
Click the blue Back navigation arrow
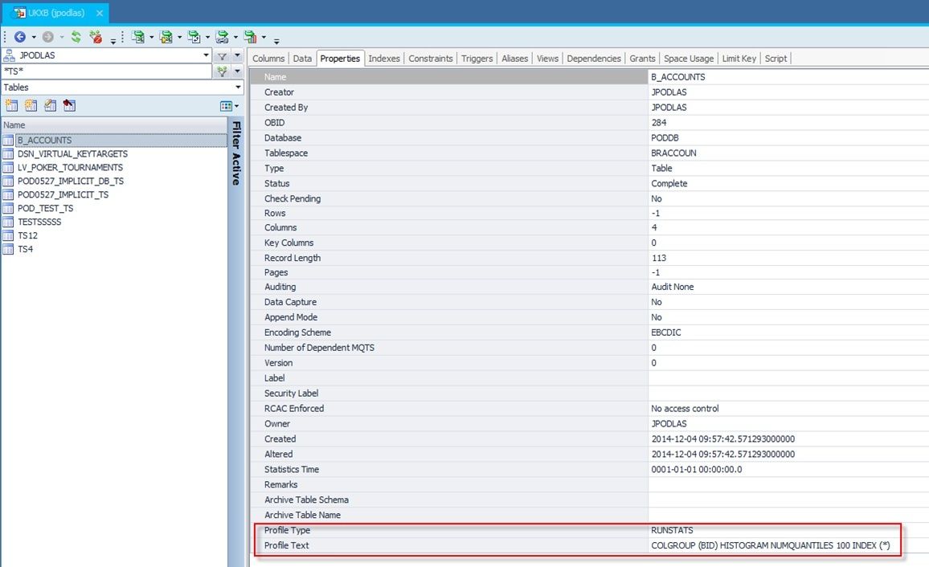(x=19, y=37)
